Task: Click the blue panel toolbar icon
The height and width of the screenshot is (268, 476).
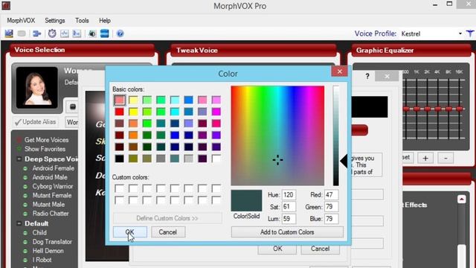Action: coord(105,33)
